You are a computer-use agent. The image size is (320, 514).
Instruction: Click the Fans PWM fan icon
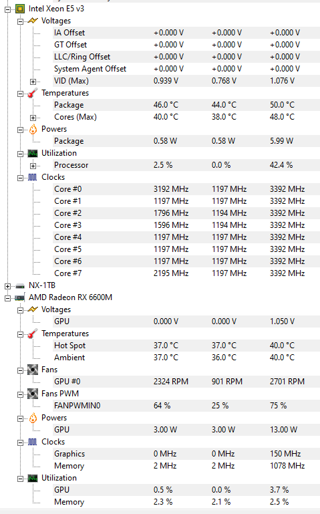click(33, 394)
